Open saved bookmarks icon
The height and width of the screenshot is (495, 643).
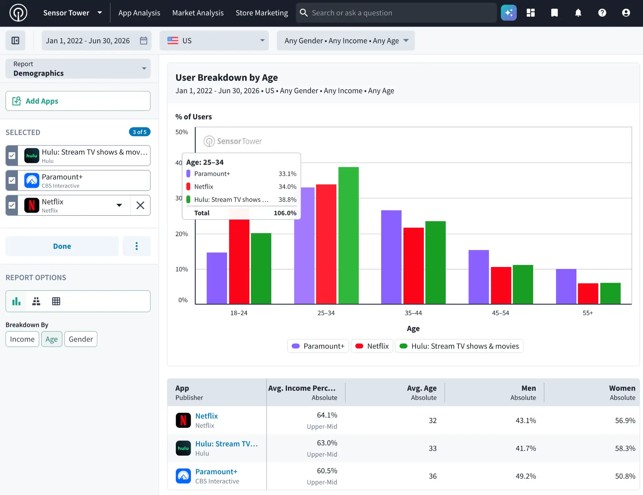pyautogui.click(x=554, y=13)
